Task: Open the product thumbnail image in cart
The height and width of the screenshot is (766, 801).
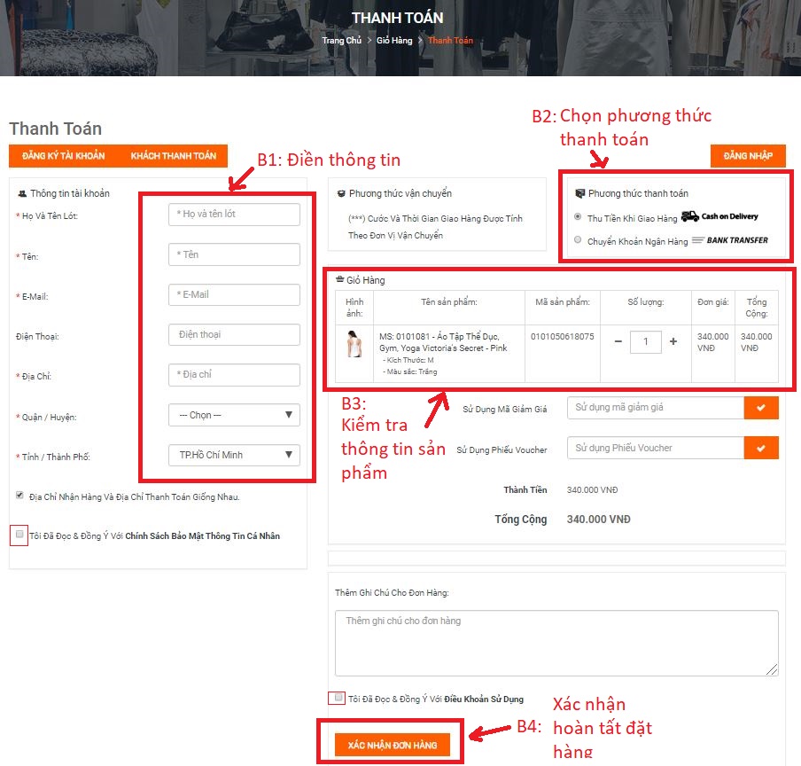Action: pos(355,343)
